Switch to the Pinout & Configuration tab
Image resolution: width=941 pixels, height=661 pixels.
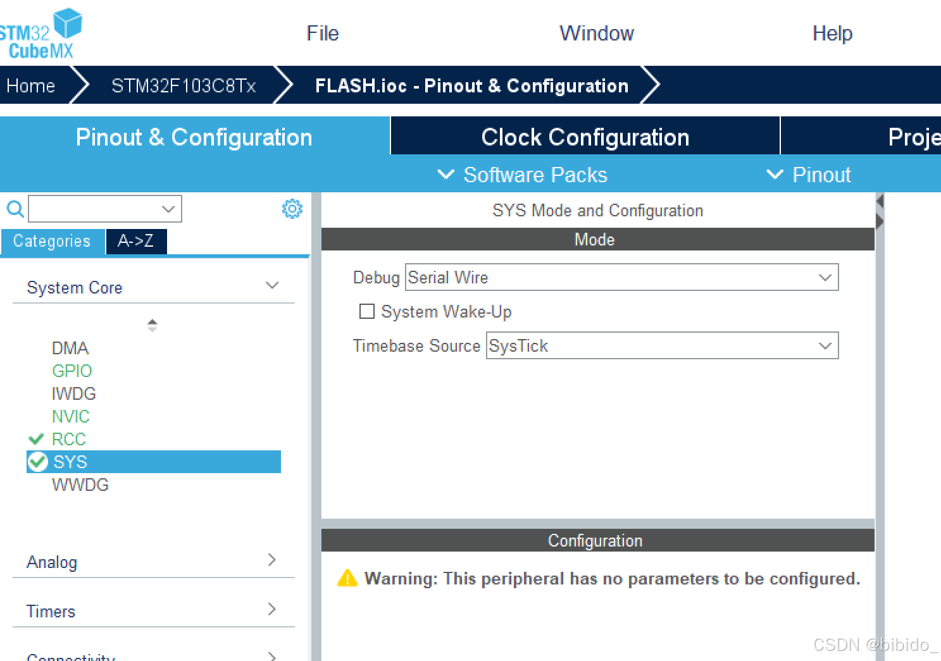[194, 137]
